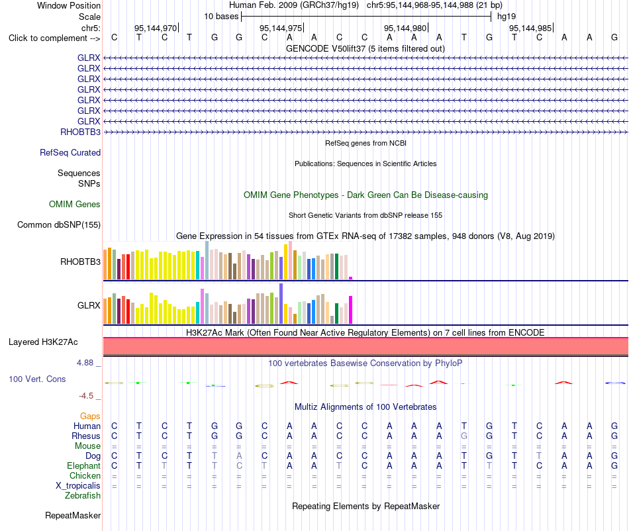Open the GLRX tissue expression bar chart

(x=228, y=304)
